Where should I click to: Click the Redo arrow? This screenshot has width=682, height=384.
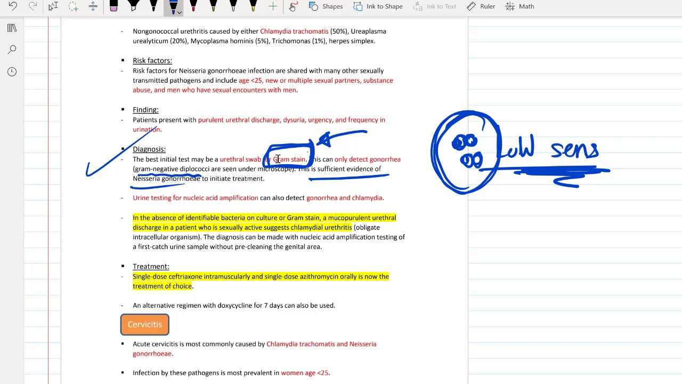[x=33, y=6]
